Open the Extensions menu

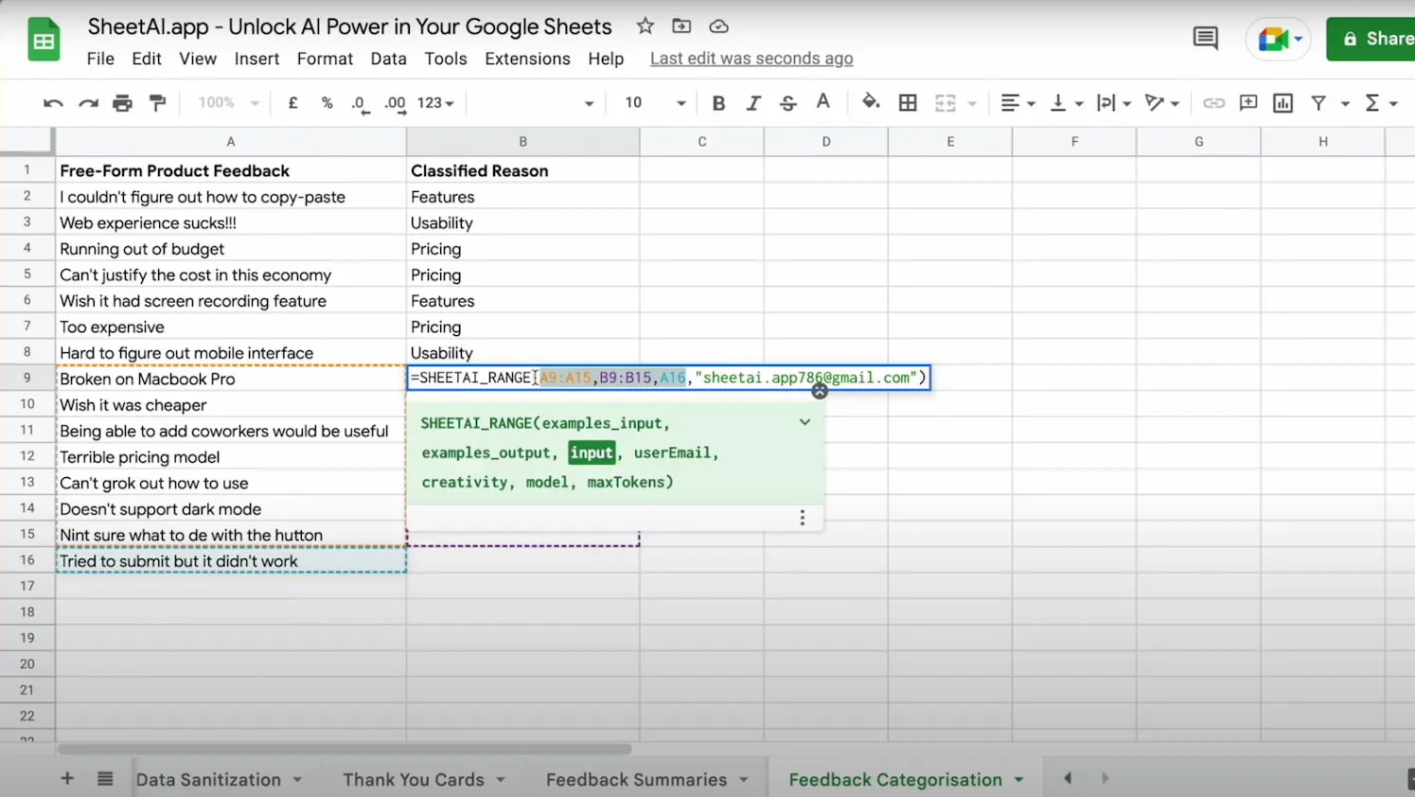pos(527,59)
